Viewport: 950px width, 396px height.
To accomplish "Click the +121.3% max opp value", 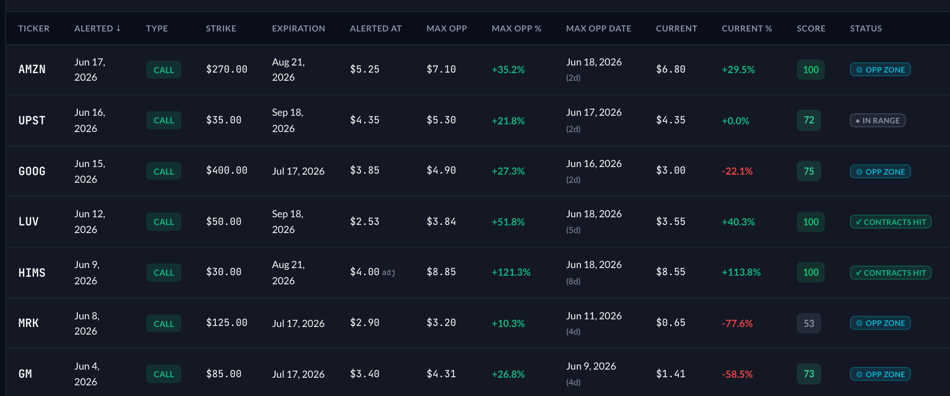I will pos(511,273).
